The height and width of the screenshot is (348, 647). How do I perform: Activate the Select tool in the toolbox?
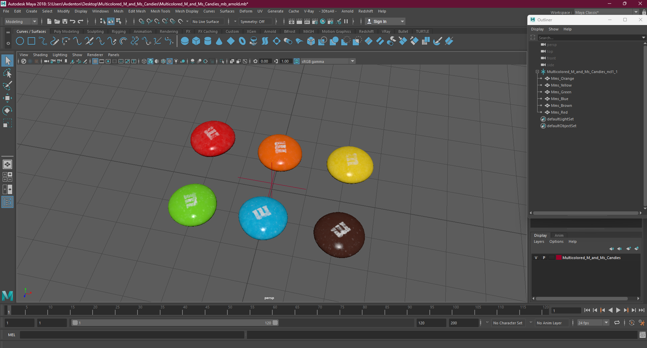(x=7, y=61)
